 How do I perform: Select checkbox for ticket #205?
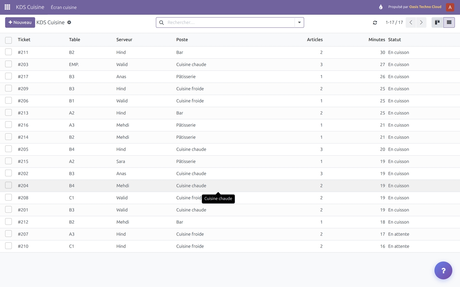coord(9,149)
